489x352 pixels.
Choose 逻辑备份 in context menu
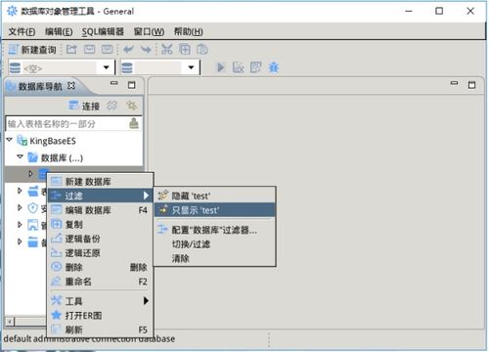(101, 239)
